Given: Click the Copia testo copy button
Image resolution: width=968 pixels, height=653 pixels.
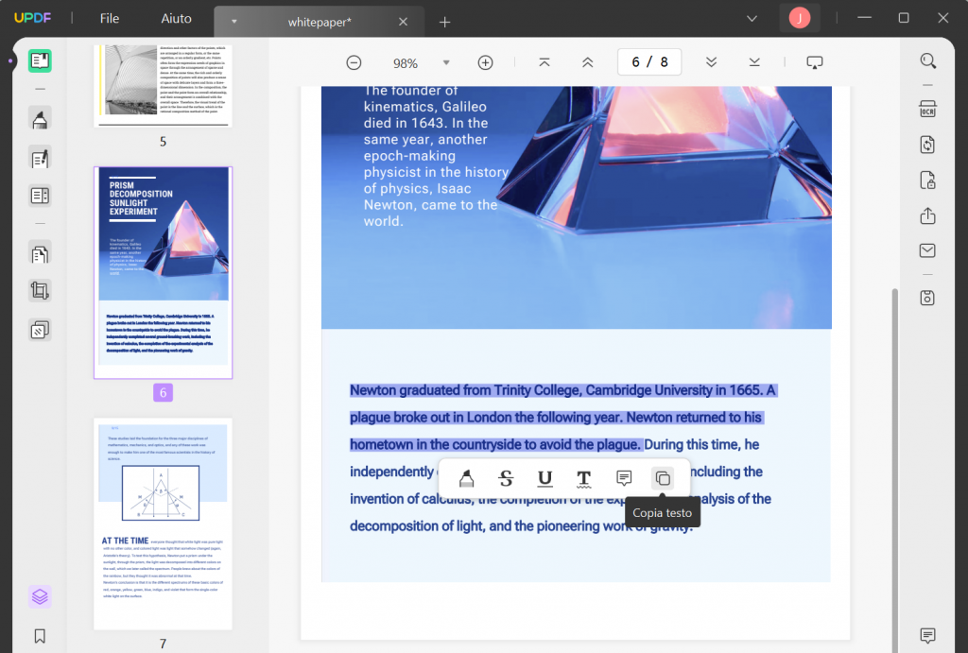Looking at the screenshot, I should coord(663,478).
